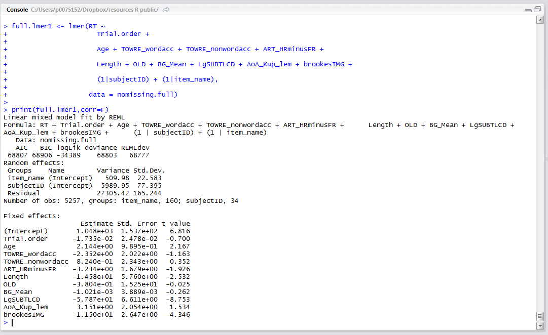Click the Residual variance row
Viewport: 548px width, 335px height.
(84, 193)
